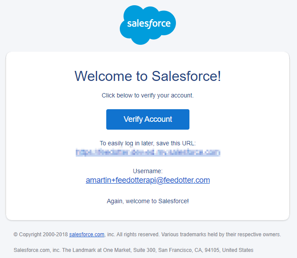Viewport: 297px width, 258px height.
Task: Click 'Again, welcome to Salesforce!' text
Action: pos(148,201)
